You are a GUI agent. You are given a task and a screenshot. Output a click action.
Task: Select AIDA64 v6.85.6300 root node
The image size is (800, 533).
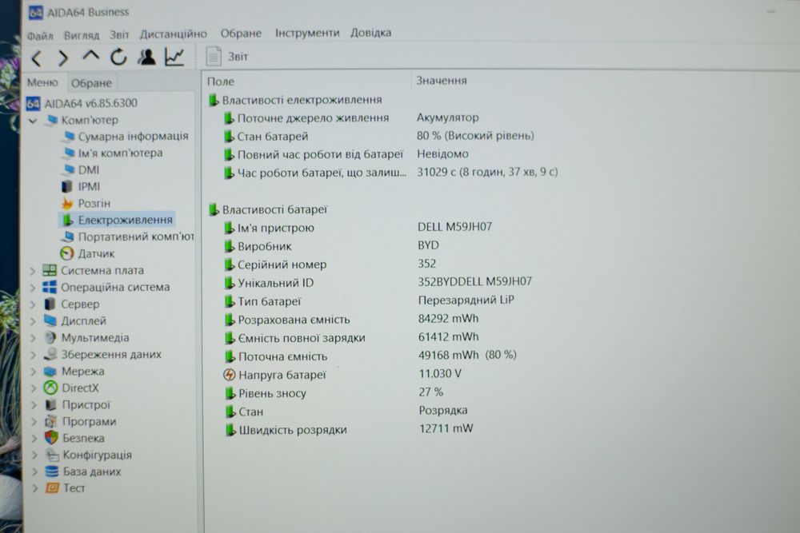click(91, 103)
